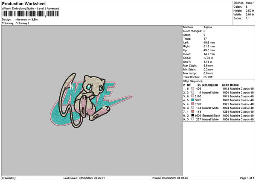Select the 'Colorway 1' value
The image size is (256, 181).
click(22, 23)
